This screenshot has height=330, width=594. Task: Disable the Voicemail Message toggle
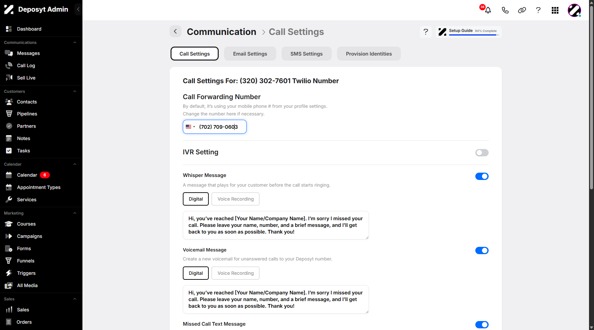point(482,250)
